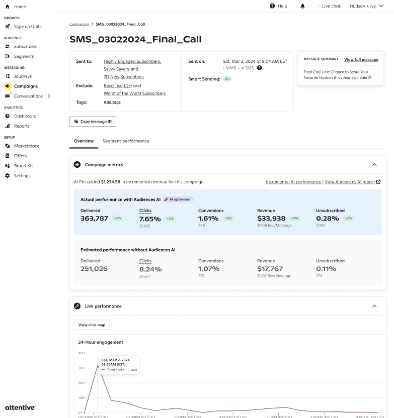Click the Sign-up Units rocket icon

8,27
